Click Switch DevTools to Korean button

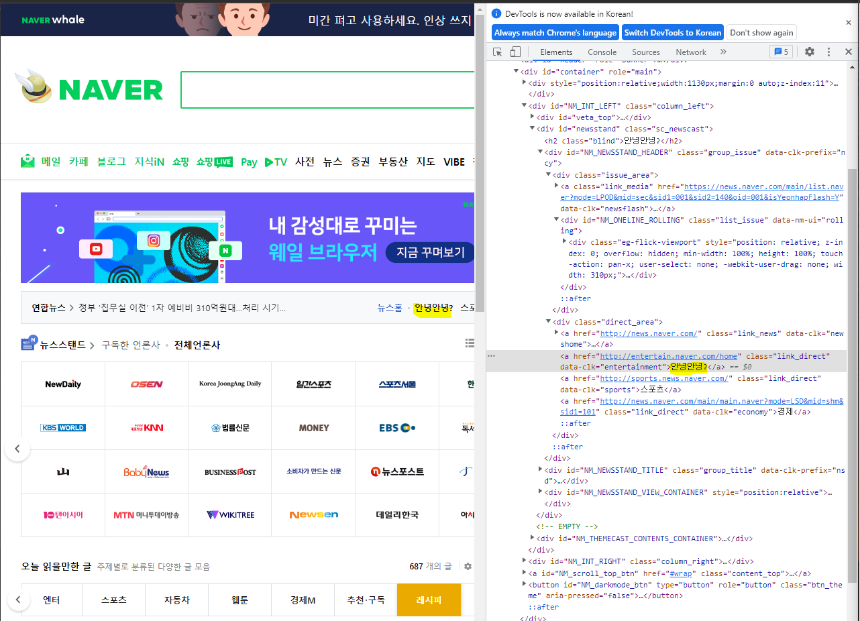tap(672, 32)
